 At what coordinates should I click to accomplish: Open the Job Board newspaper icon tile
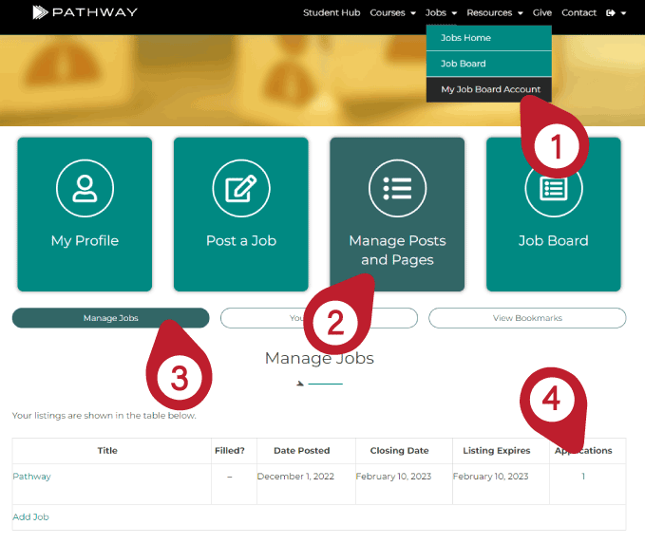point(553,189)
